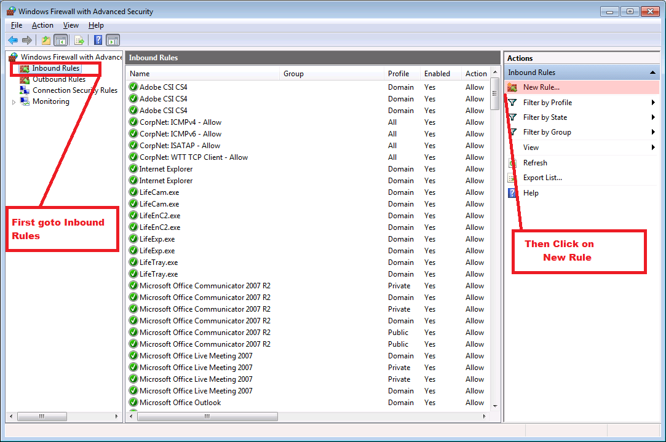Image resolution: width=666 pixels, height=442 pixels.
Task: Select Connection Security Rules tree item
Action: coord(75,90)
